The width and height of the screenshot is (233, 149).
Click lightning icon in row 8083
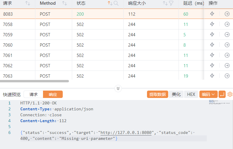(212, 14)
